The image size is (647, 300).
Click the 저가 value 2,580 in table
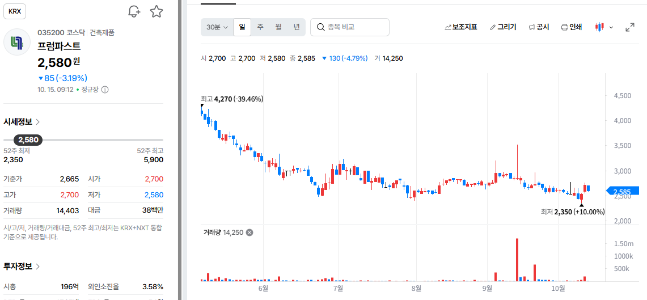(x=154, y=195)
